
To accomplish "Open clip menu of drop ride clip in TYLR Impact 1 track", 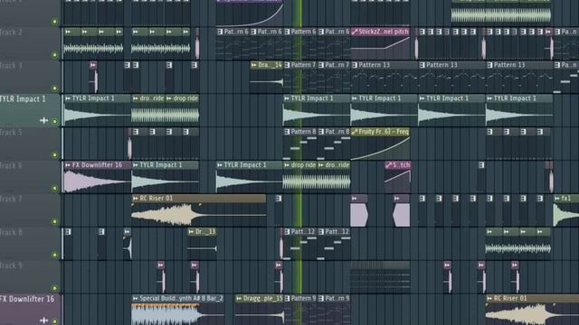I will pos(169,98).
